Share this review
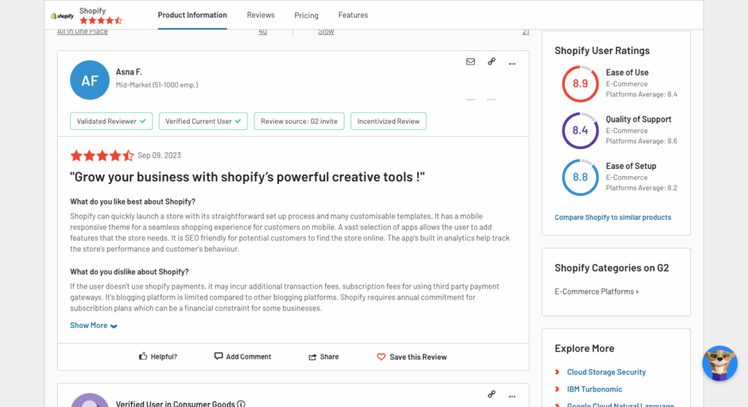This screenshot has height=407, width=748. (324, 357)
